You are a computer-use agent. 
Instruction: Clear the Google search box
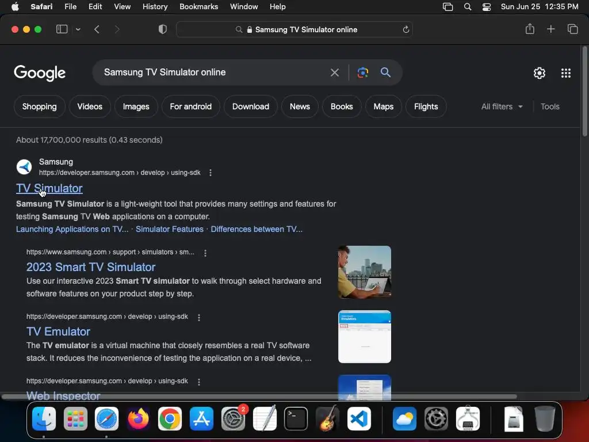[334, 73]
